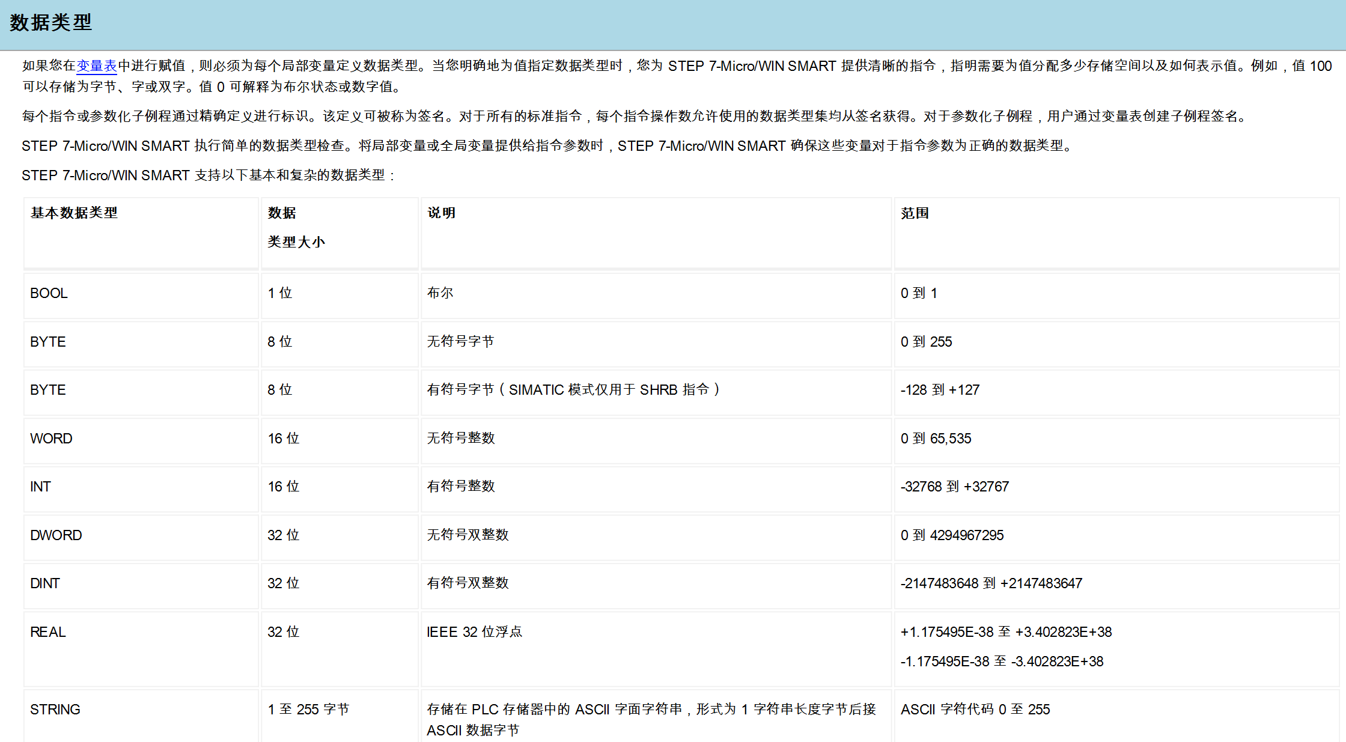Select the BOOL row in the table

[48, 293]
